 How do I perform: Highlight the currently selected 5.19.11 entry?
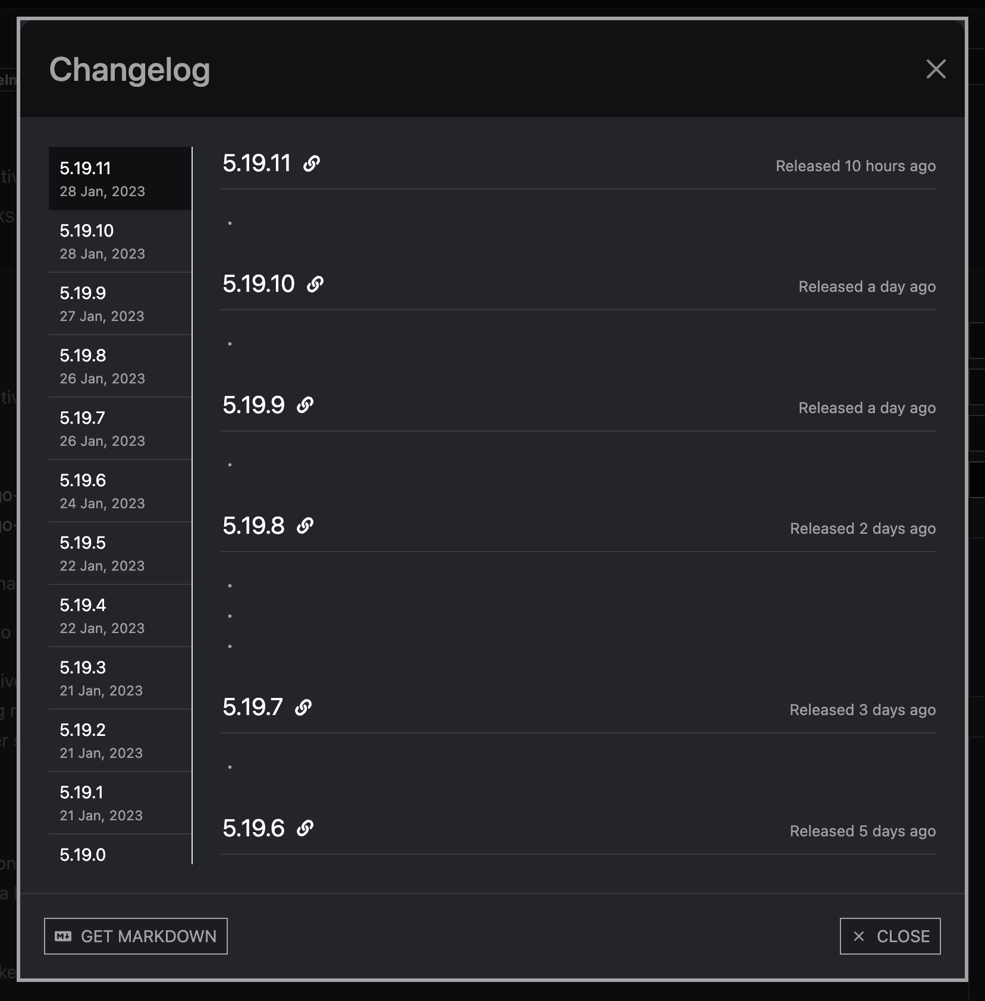click(x=119, y=178)
